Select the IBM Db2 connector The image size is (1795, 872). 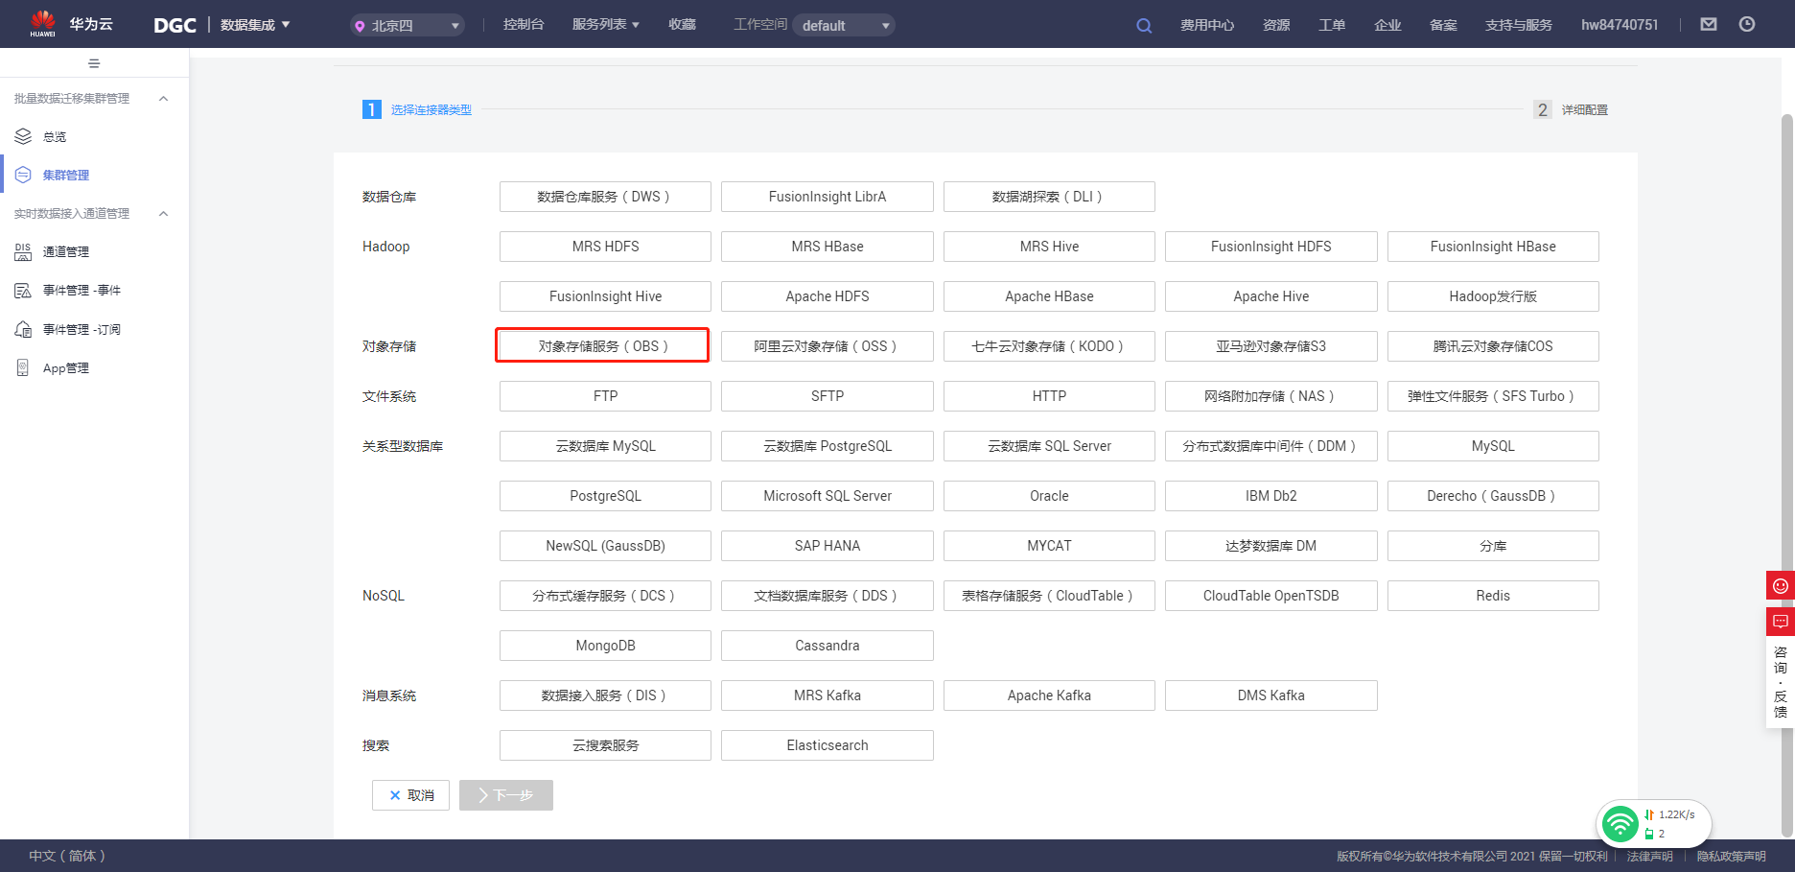pyautogui.click(x=1270, y=496)
